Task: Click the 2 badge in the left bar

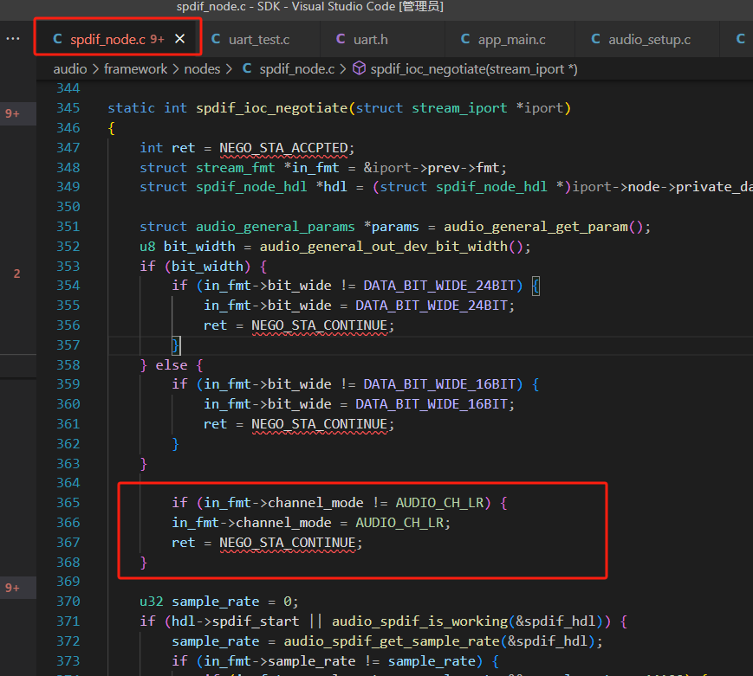Action: 16,274
